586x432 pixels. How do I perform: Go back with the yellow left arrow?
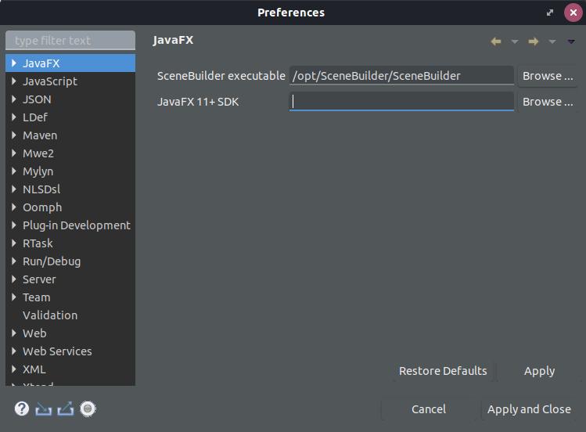coord(496,41)
